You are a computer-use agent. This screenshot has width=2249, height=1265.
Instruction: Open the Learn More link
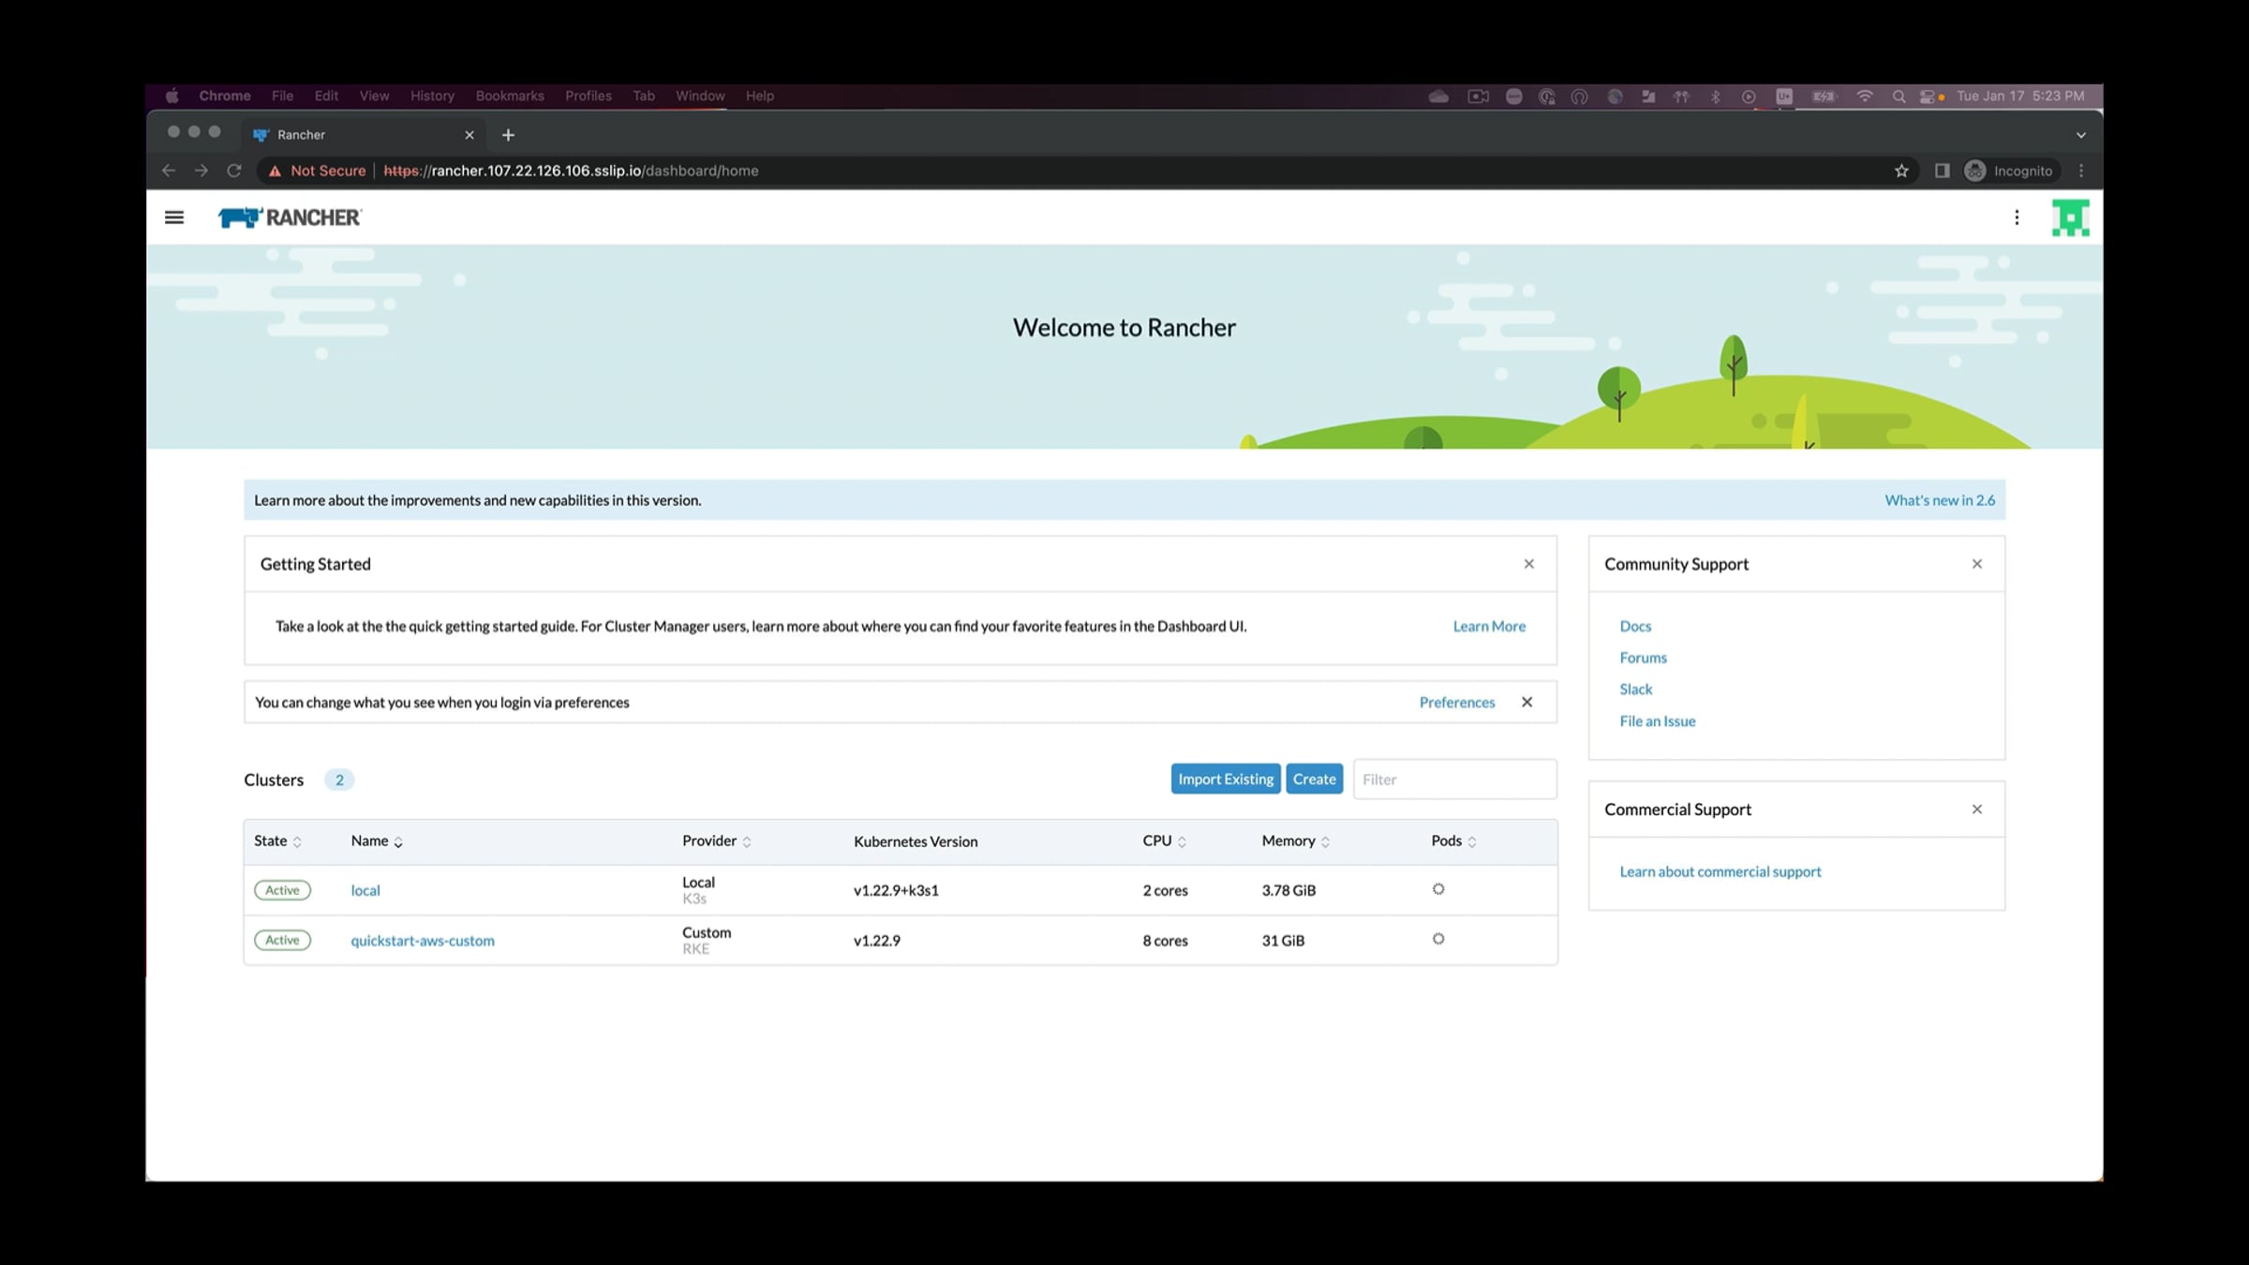(x=1489, y=627)
